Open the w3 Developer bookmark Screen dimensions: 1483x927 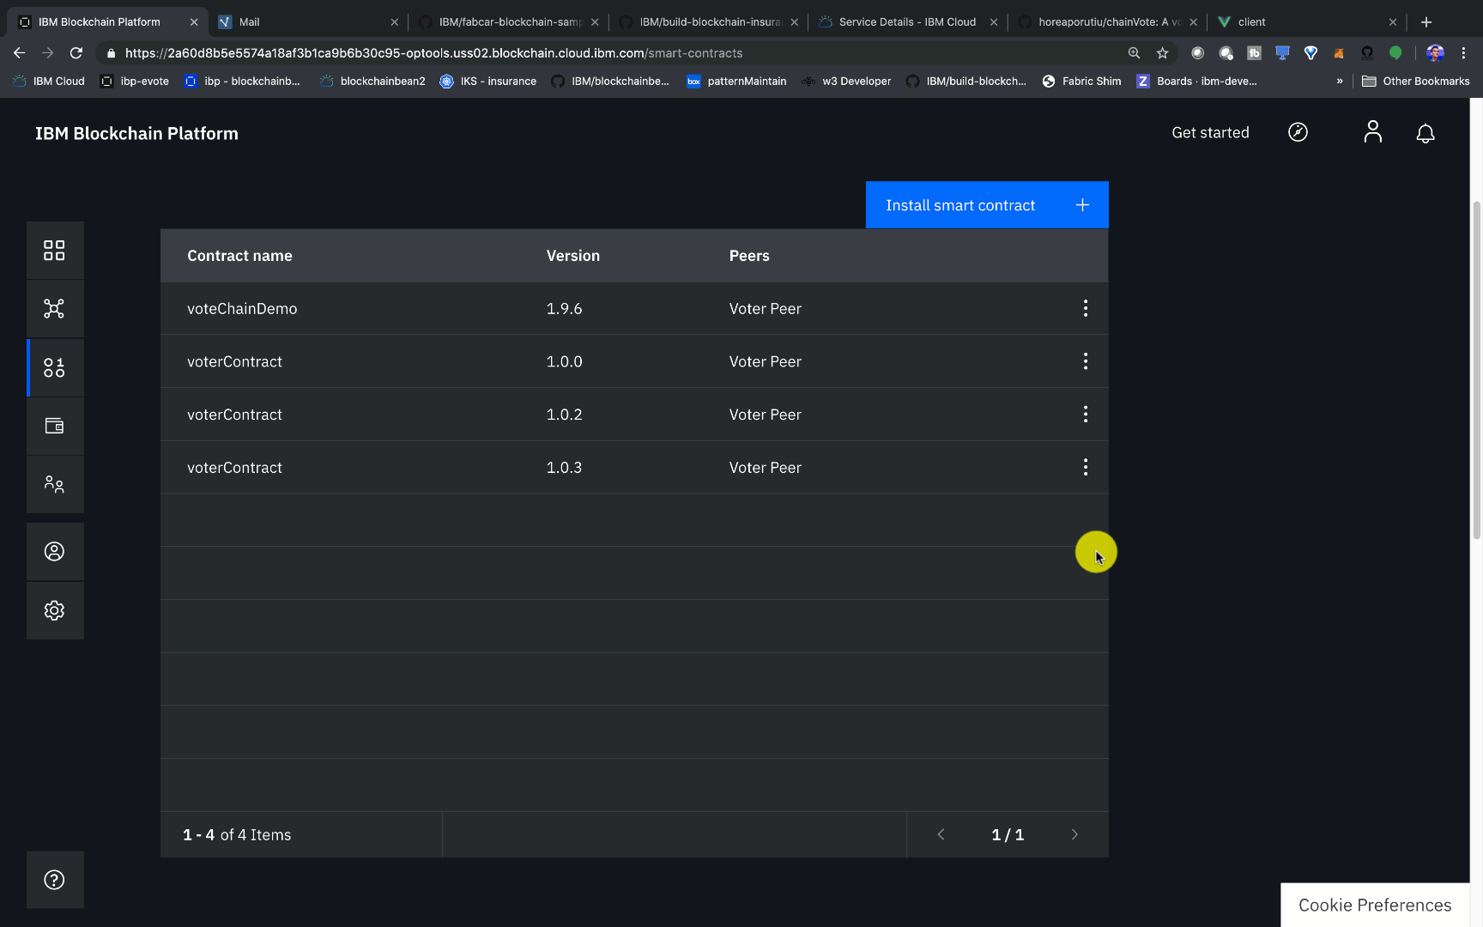point(846,81)
